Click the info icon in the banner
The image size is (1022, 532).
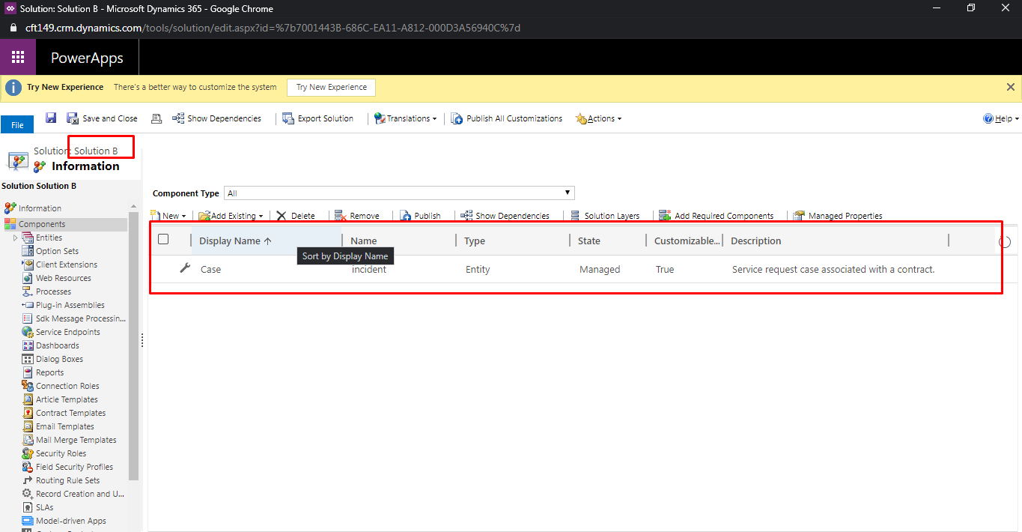(x=13, y=87)
